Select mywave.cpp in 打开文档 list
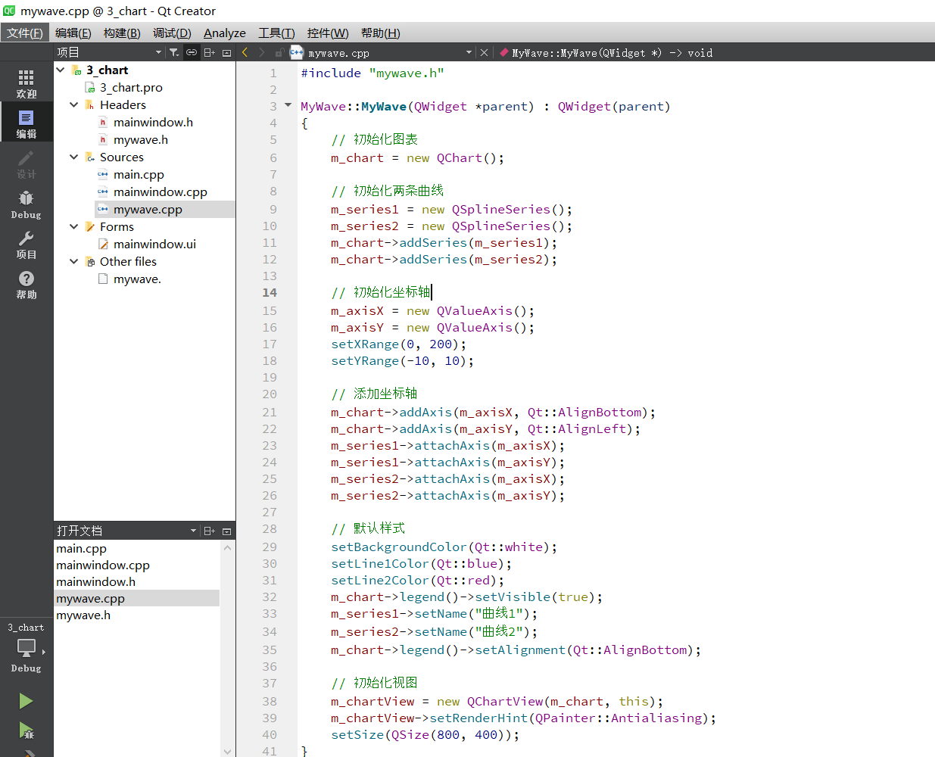This screenshot has width=935, height=757. pyautogui.click(x=137, y=598)
